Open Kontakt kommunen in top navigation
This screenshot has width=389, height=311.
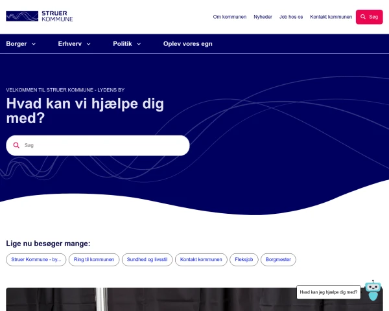tap(331, 17)
